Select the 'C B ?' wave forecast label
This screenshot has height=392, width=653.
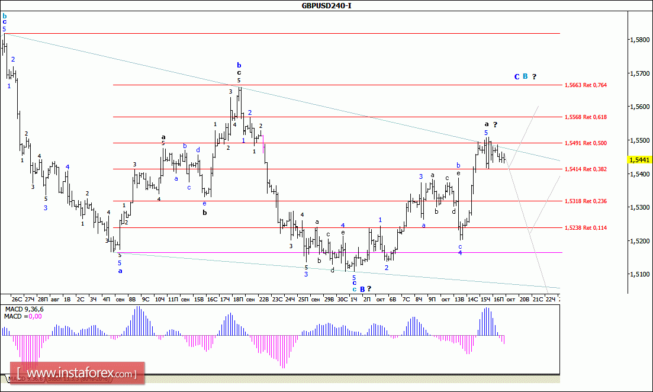click(526, 76)
